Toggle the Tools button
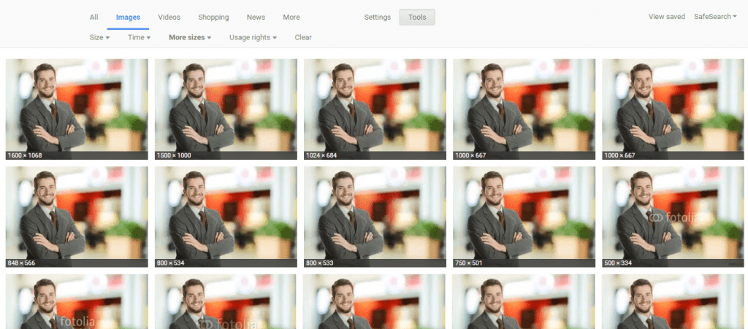Image resolution: width=748 pixels, height=329 pixels. coord(416,18)
